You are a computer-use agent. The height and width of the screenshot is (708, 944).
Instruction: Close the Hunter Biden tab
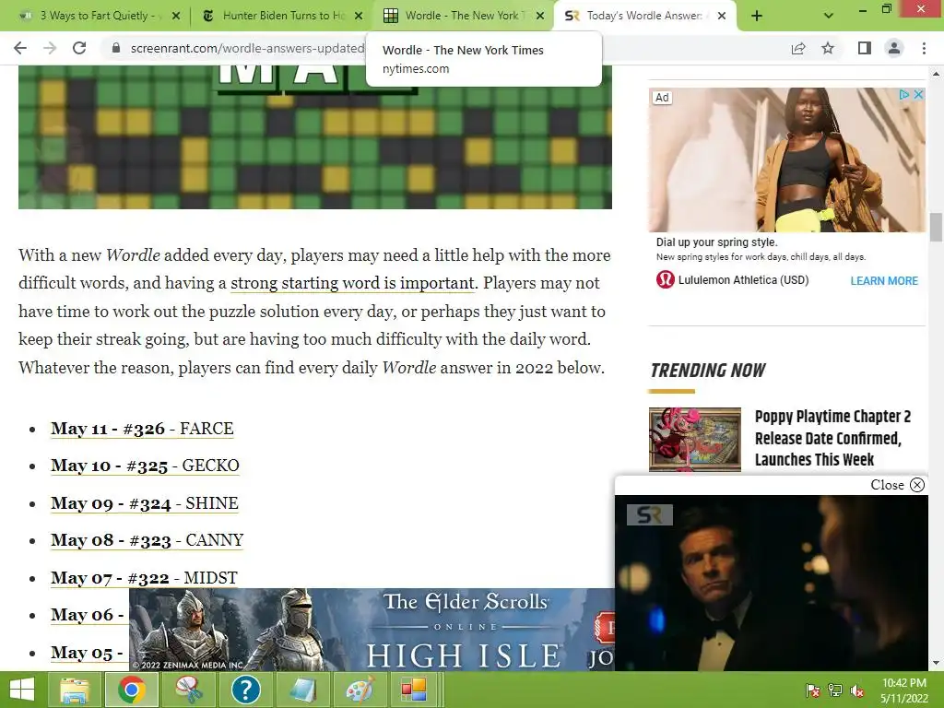coord(359,16)
